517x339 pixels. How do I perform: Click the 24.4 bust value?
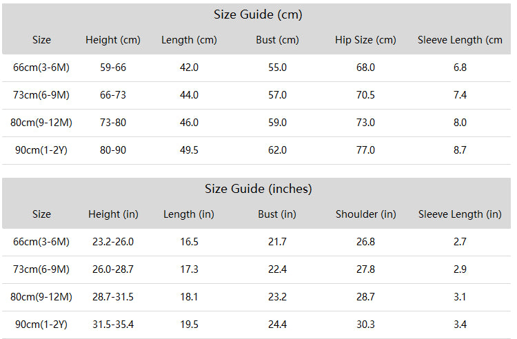277,325
